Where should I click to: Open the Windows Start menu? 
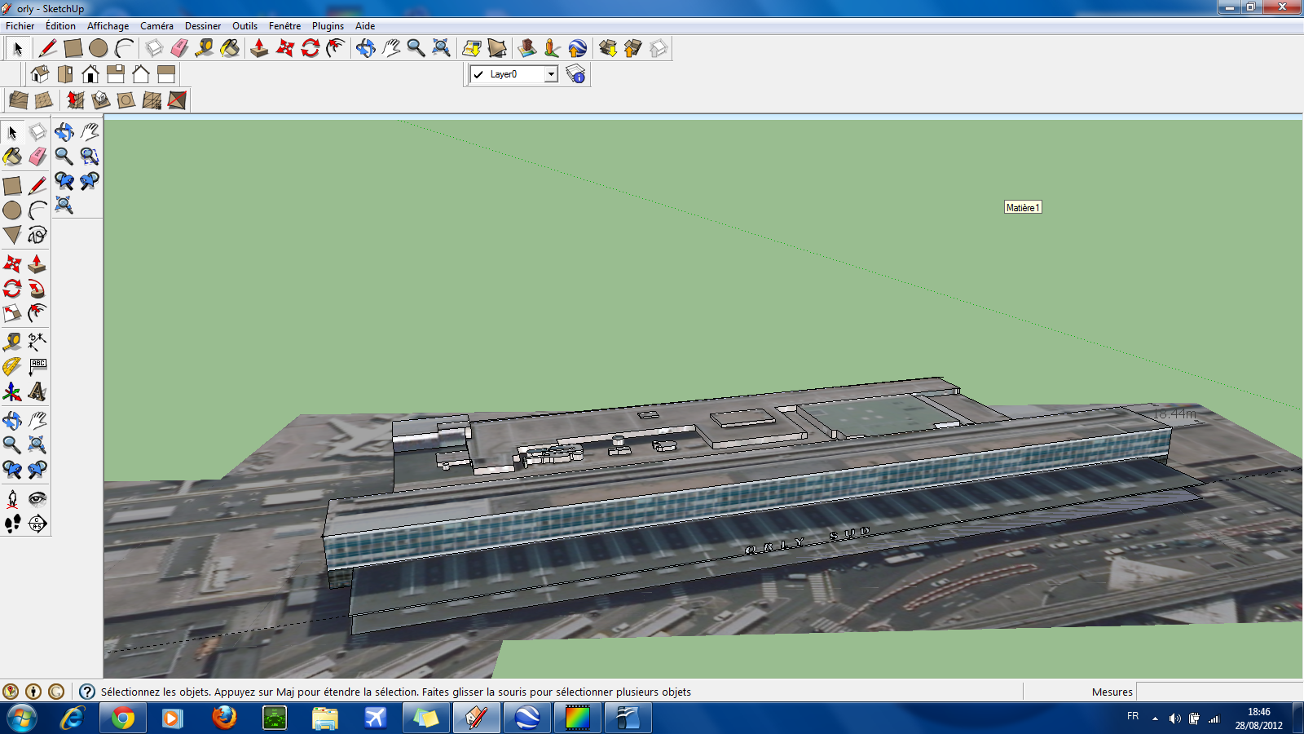click(x=21, y=719)
